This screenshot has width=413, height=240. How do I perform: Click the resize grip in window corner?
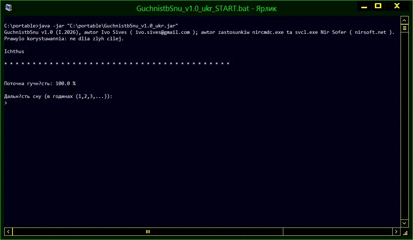pos(405,232)
